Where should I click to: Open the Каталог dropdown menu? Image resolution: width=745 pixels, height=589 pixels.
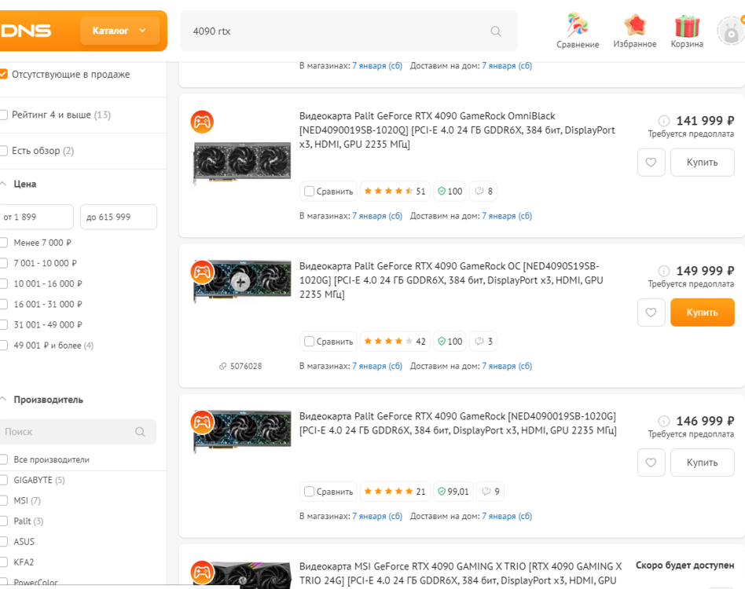point(119,31)
